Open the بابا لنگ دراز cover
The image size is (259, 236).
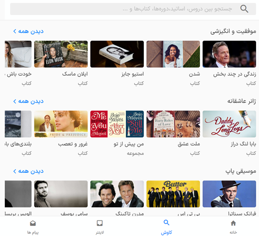click(x=229, y=124)
